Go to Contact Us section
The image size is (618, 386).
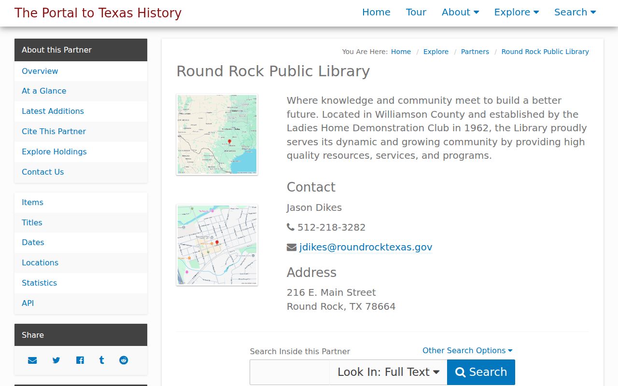[81, 172]
